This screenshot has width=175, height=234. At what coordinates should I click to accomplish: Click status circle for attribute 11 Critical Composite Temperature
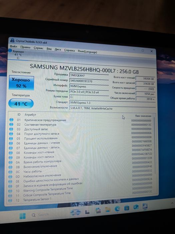10,196
